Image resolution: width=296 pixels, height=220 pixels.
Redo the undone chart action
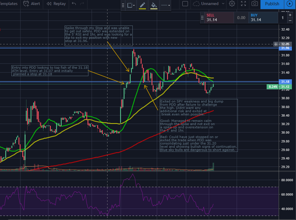82,4
